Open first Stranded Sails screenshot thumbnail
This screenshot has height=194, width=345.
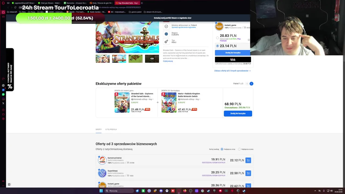103,59
